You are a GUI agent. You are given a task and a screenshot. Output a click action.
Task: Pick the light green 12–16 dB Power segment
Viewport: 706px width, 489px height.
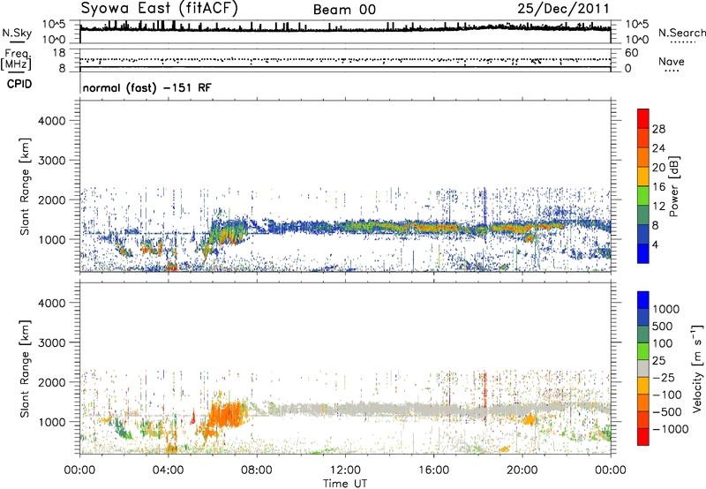[643, 196]
